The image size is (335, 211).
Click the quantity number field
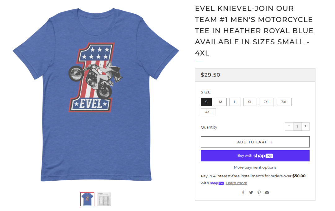click(x=297, y=126)
